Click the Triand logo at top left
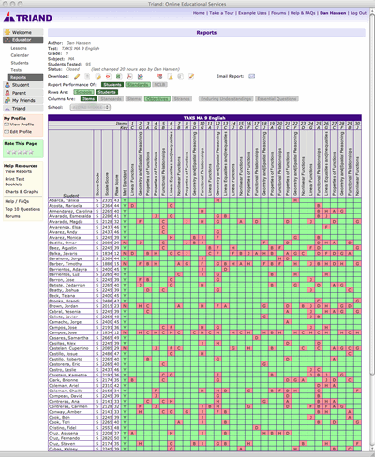 coord(27,17)
